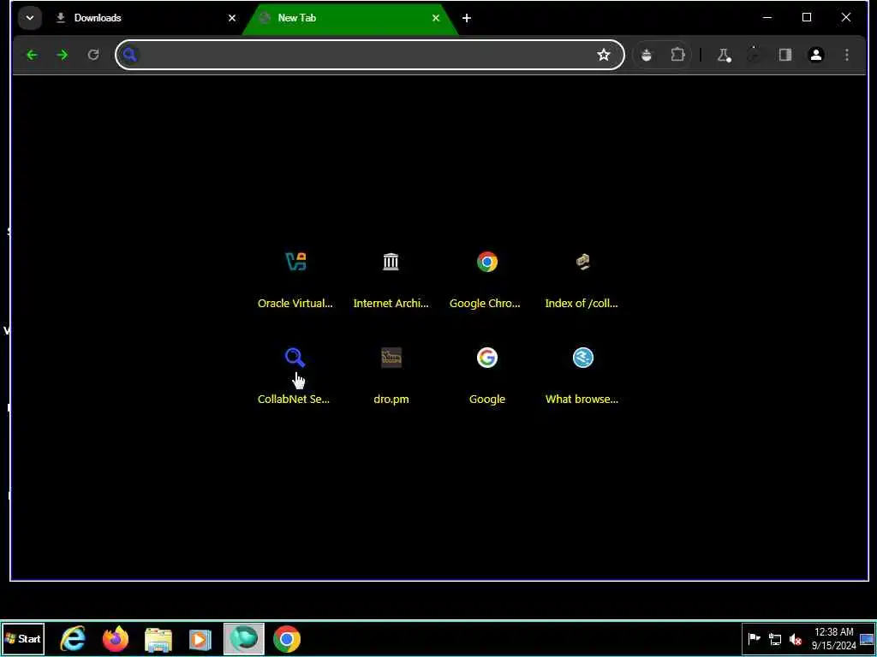877x657 pixels.
Task: Open the Action Center flag in tray
Action: click(754, 639)
